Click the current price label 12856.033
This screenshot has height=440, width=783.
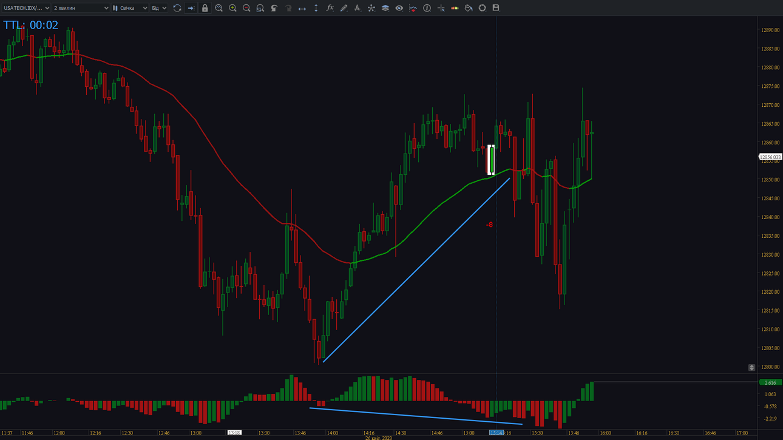pos(770,157)
